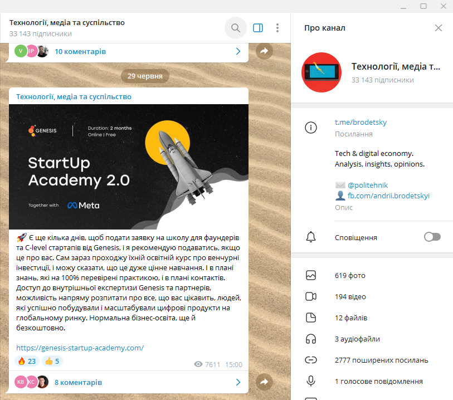Click the Сповіщення label
453x400 pixels.
[356, 237]
